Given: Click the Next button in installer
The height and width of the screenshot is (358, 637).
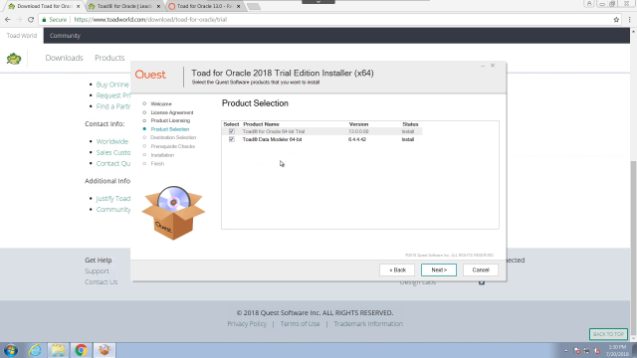Looking at the screenshot, I should pyautogui.click(x=439, y=269).
